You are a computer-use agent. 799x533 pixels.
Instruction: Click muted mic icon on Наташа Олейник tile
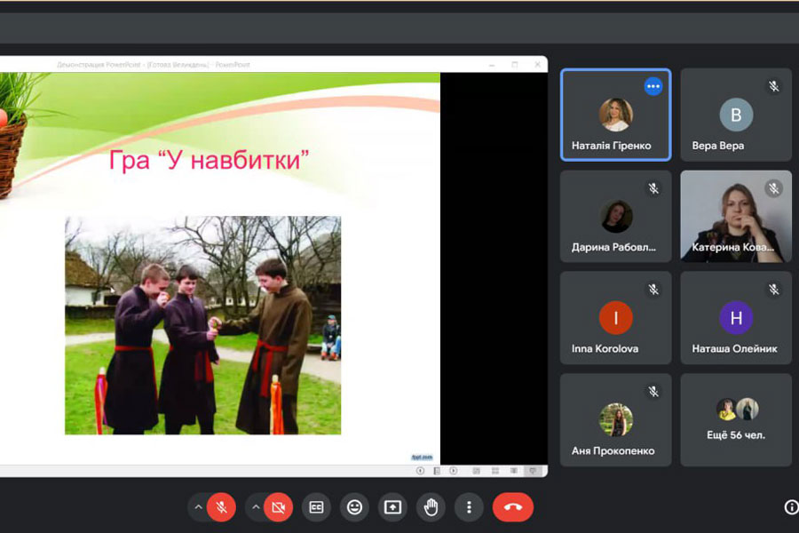click(774, 290)
